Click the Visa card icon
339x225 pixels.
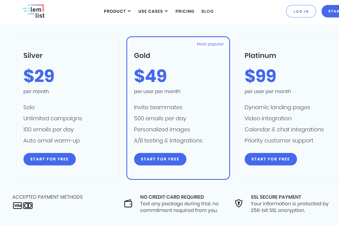point(17,206)
